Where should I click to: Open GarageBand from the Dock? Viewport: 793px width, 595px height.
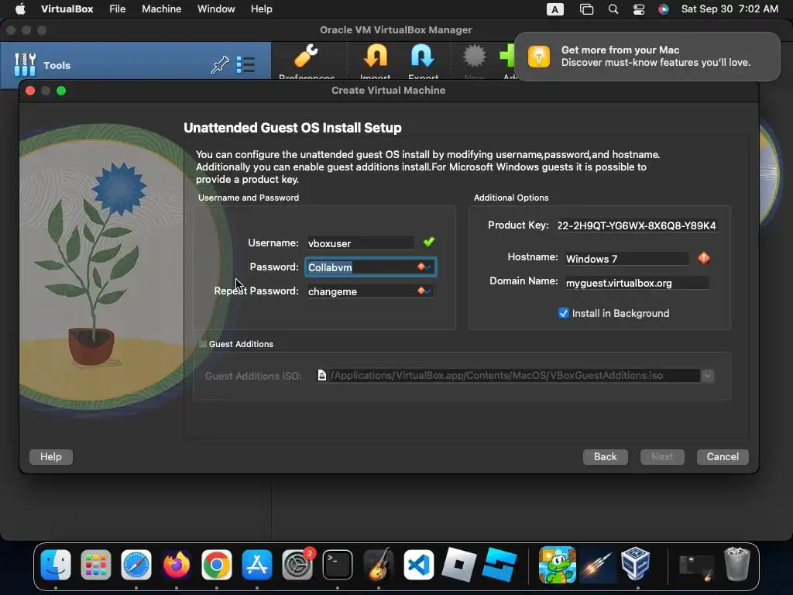(378, 564)
